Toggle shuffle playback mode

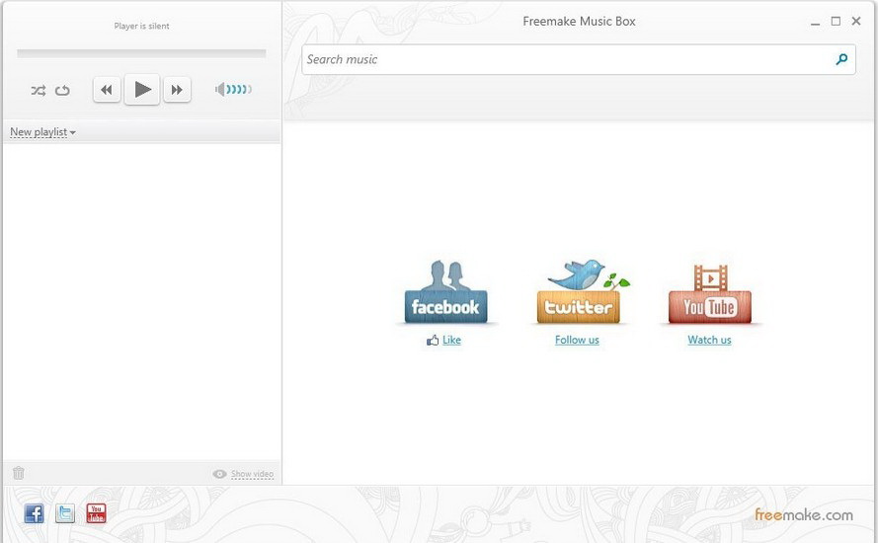pyautogui.click(x=39, y=90)
